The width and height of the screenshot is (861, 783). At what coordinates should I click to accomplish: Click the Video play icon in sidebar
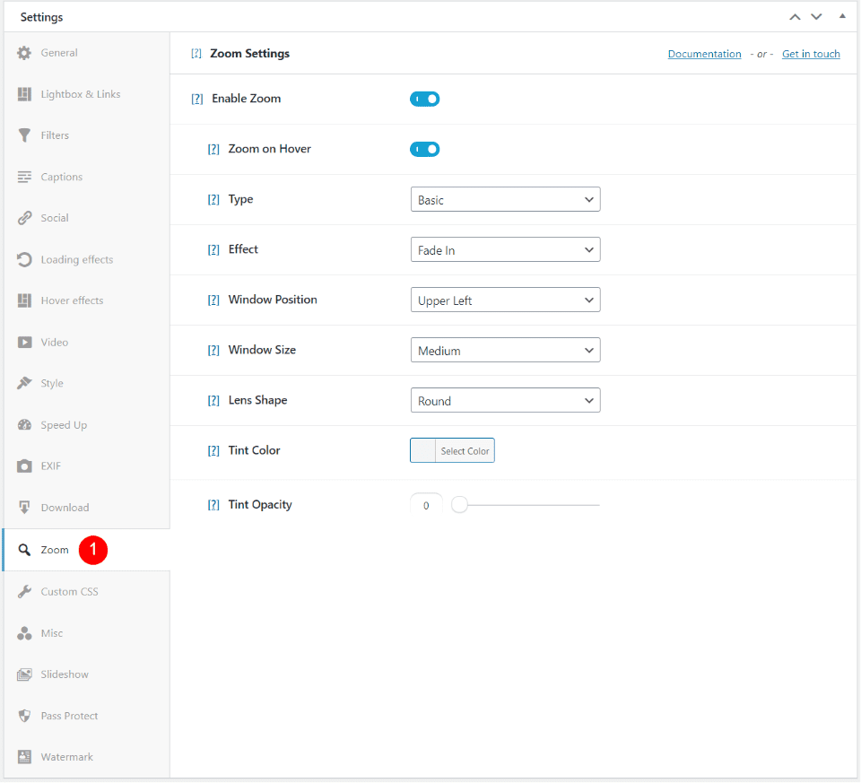(24, 343)
